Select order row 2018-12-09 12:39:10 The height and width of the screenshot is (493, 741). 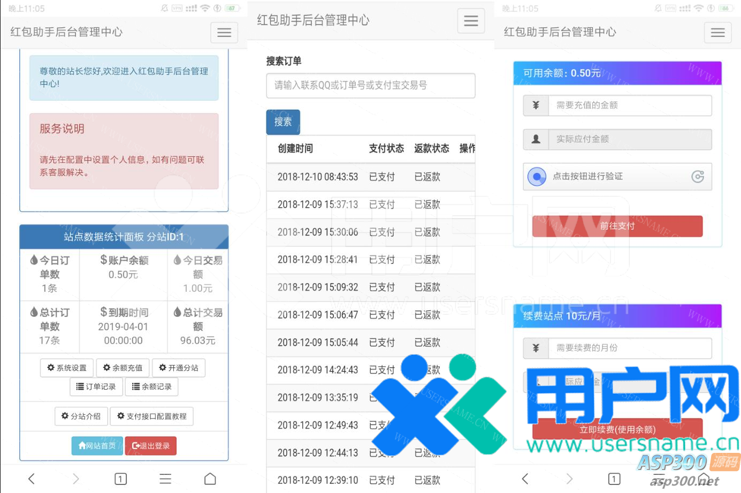click(x=371, y=480)
